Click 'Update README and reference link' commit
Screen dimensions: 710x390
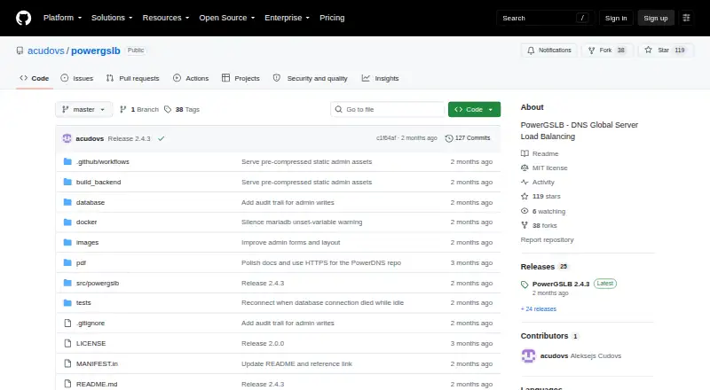click(x=296, y=363)
